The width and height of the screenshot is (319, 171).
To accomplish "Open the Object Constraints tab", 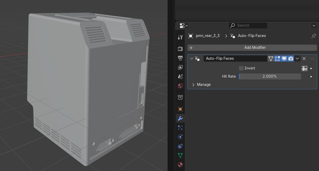I will (x=180, y=146).
